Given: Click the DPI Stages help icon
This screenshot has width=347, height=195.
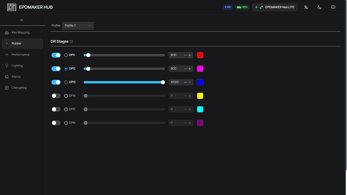Looking at the screenshot, I should pos(72,42).
